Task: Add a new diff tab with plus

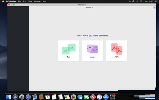Action: click(155, 8)
